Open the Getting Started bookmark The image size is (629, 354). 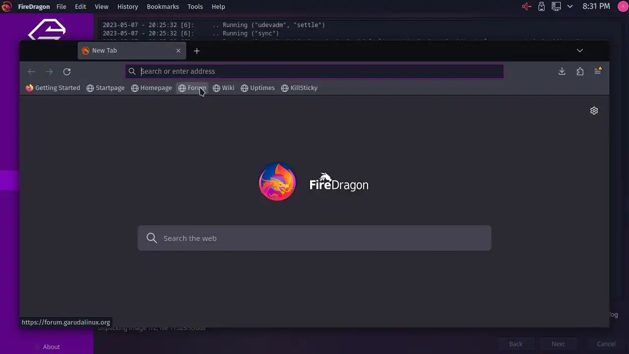pos(53,88)
